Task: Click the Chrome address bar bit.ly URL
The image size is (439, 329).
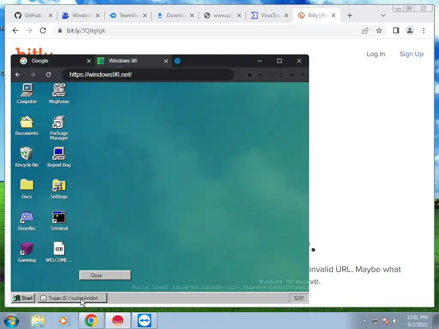Action: [86, 30]
